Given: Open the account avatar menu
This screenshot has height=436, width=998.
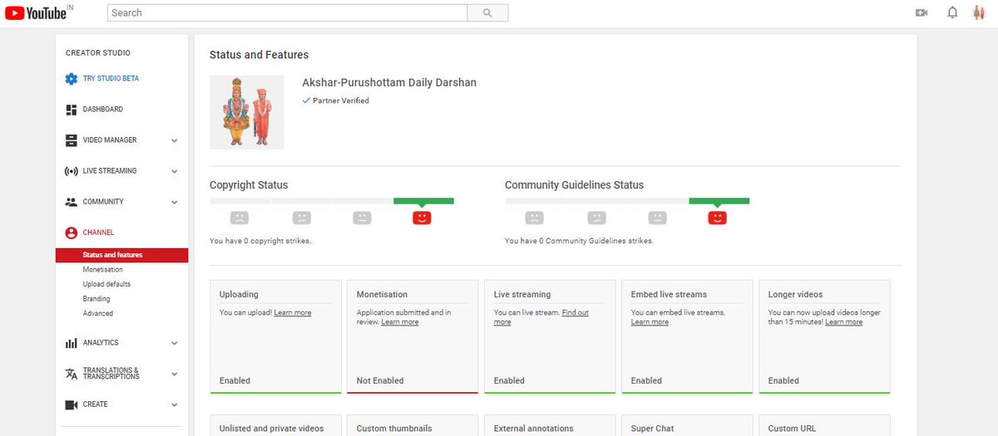Looking at the screenshot, I should [979, 12].
